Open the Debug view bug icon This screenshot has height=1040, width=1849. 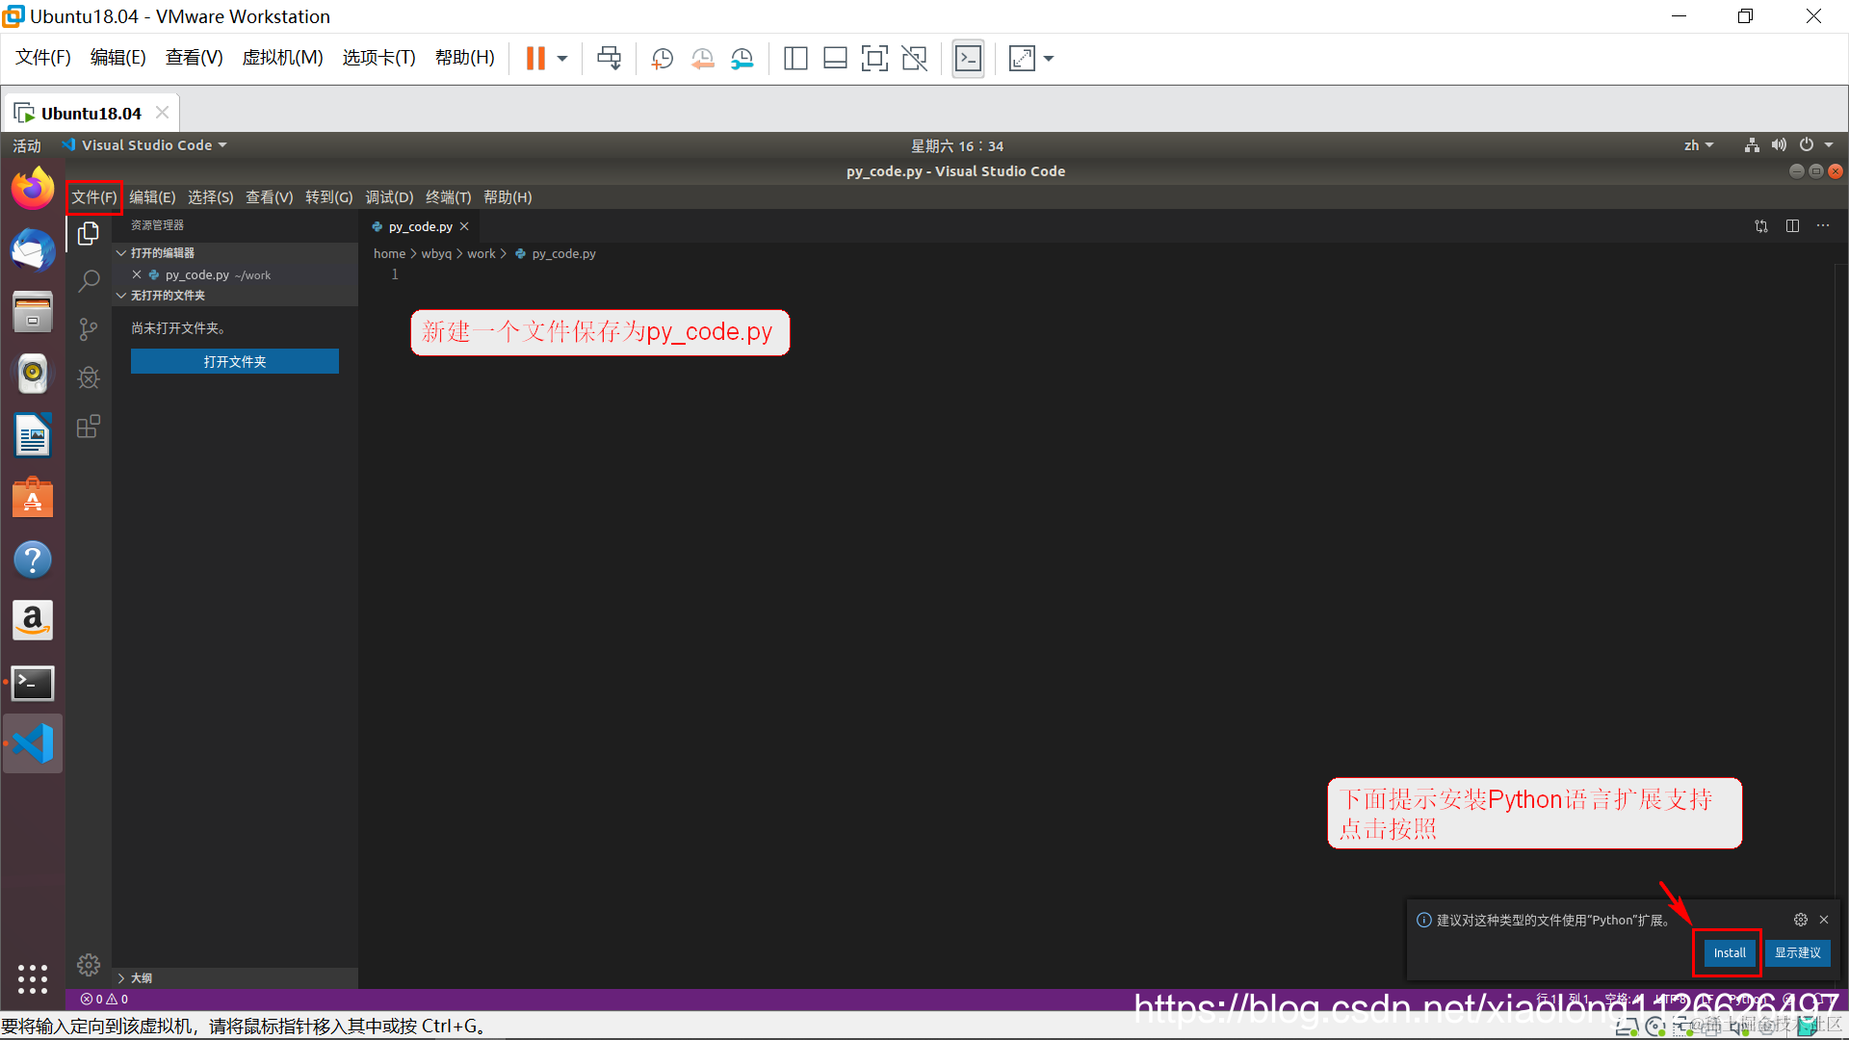click(89, 377)
